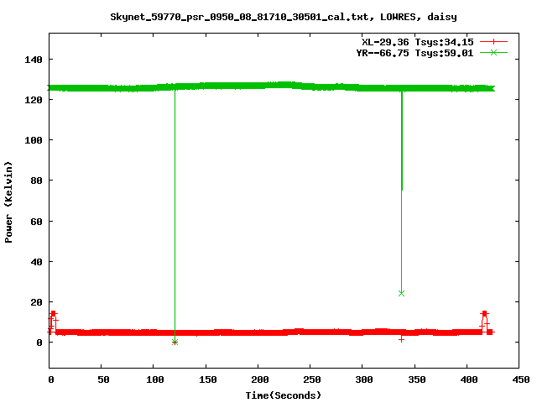Click the red plus marker below trace near 337 seconds
Image resolution: width=537 pixels, height=403 pixels.
tap(401, 339)
